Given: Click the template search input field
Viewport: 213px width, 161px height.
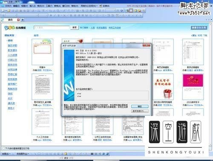Looking at the screenshot, I should tap(52, 28).
